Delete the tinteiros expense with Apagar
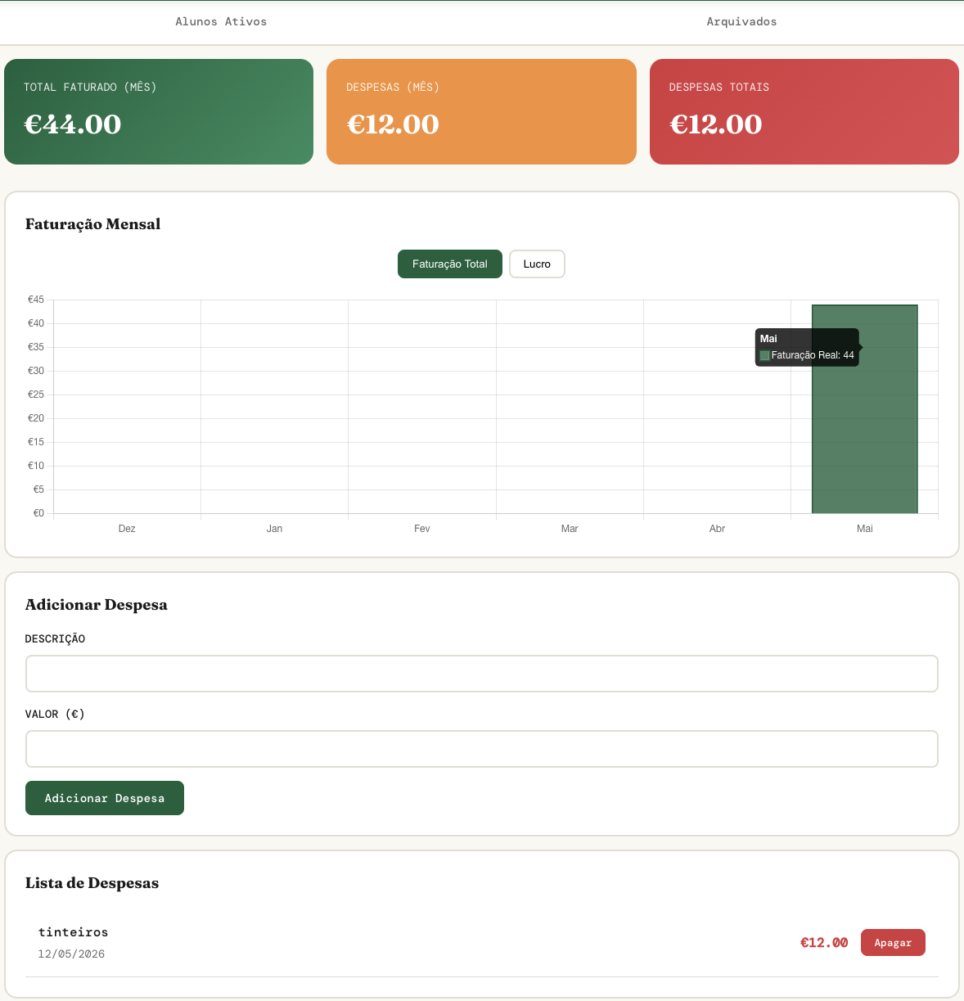This screenshot has height=1001, width=964. (893, 942)
